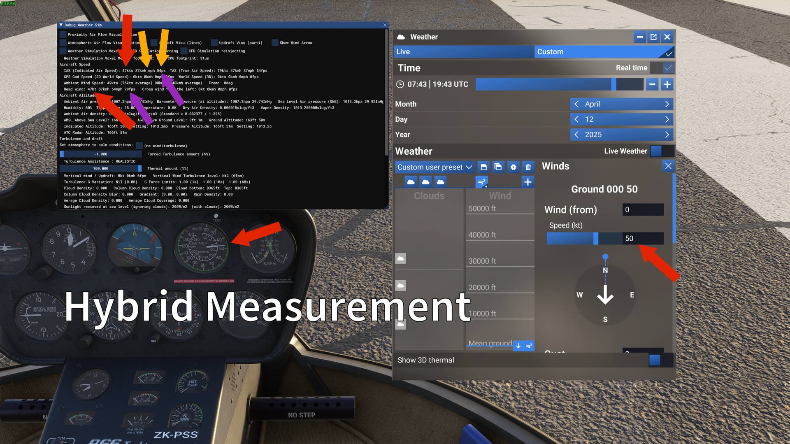Click the wind speed value field showing 50
This screenshot has height=444, width=790.
pos(643,239)
